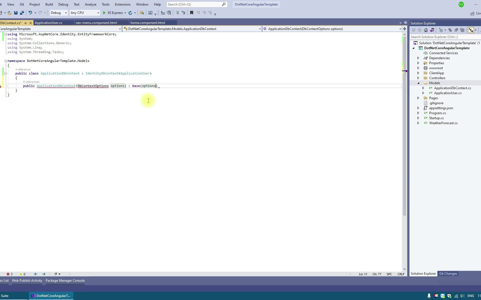Open solution configuration Debug dropdown
The width and height of the screenshot is (481, 300).
pos(58,13)
